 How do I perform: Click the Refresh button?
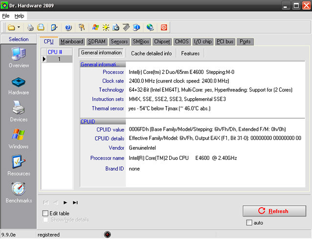274,211
